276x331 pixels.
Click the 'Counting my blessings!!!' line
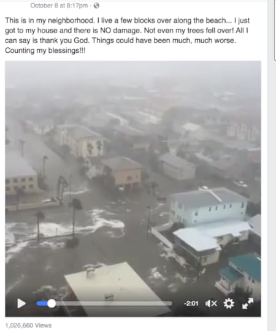point(45,50)
